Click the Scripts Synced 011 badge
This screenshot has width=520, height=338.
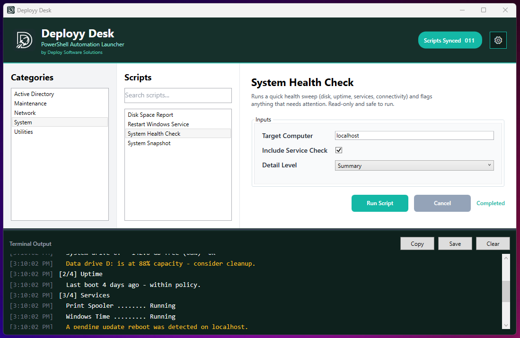tap(449, 40)
